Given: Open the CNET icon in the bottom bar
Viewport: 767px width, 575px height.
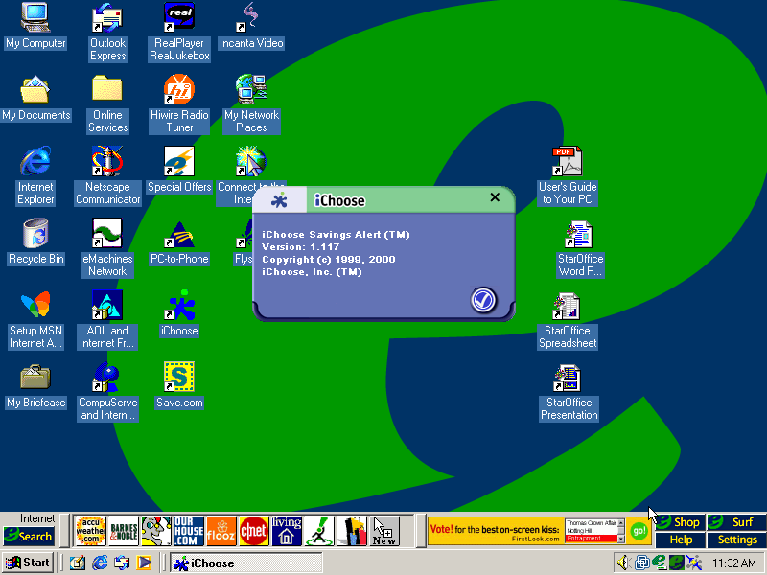Looking at the screenshot, I should coord(253,530).
